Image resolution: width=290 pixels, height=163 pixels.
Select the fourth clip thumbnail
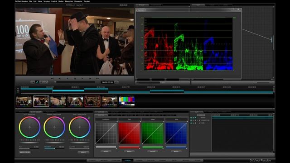(75, 101)
